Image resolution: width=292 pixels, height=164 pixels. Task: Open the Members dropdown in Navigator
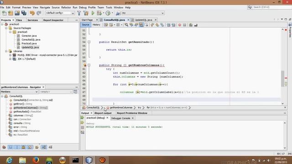click(x=19, y=92)
